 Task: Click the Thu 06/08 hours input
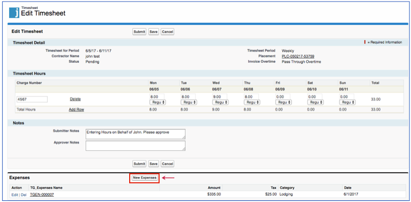tap(251, 96)
